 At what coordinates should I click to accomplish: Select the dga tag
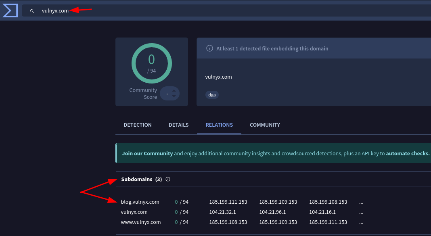click(212, 95)
